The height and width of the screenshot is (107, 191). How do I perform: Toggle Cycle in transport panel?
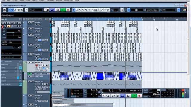tap(123, 96)
